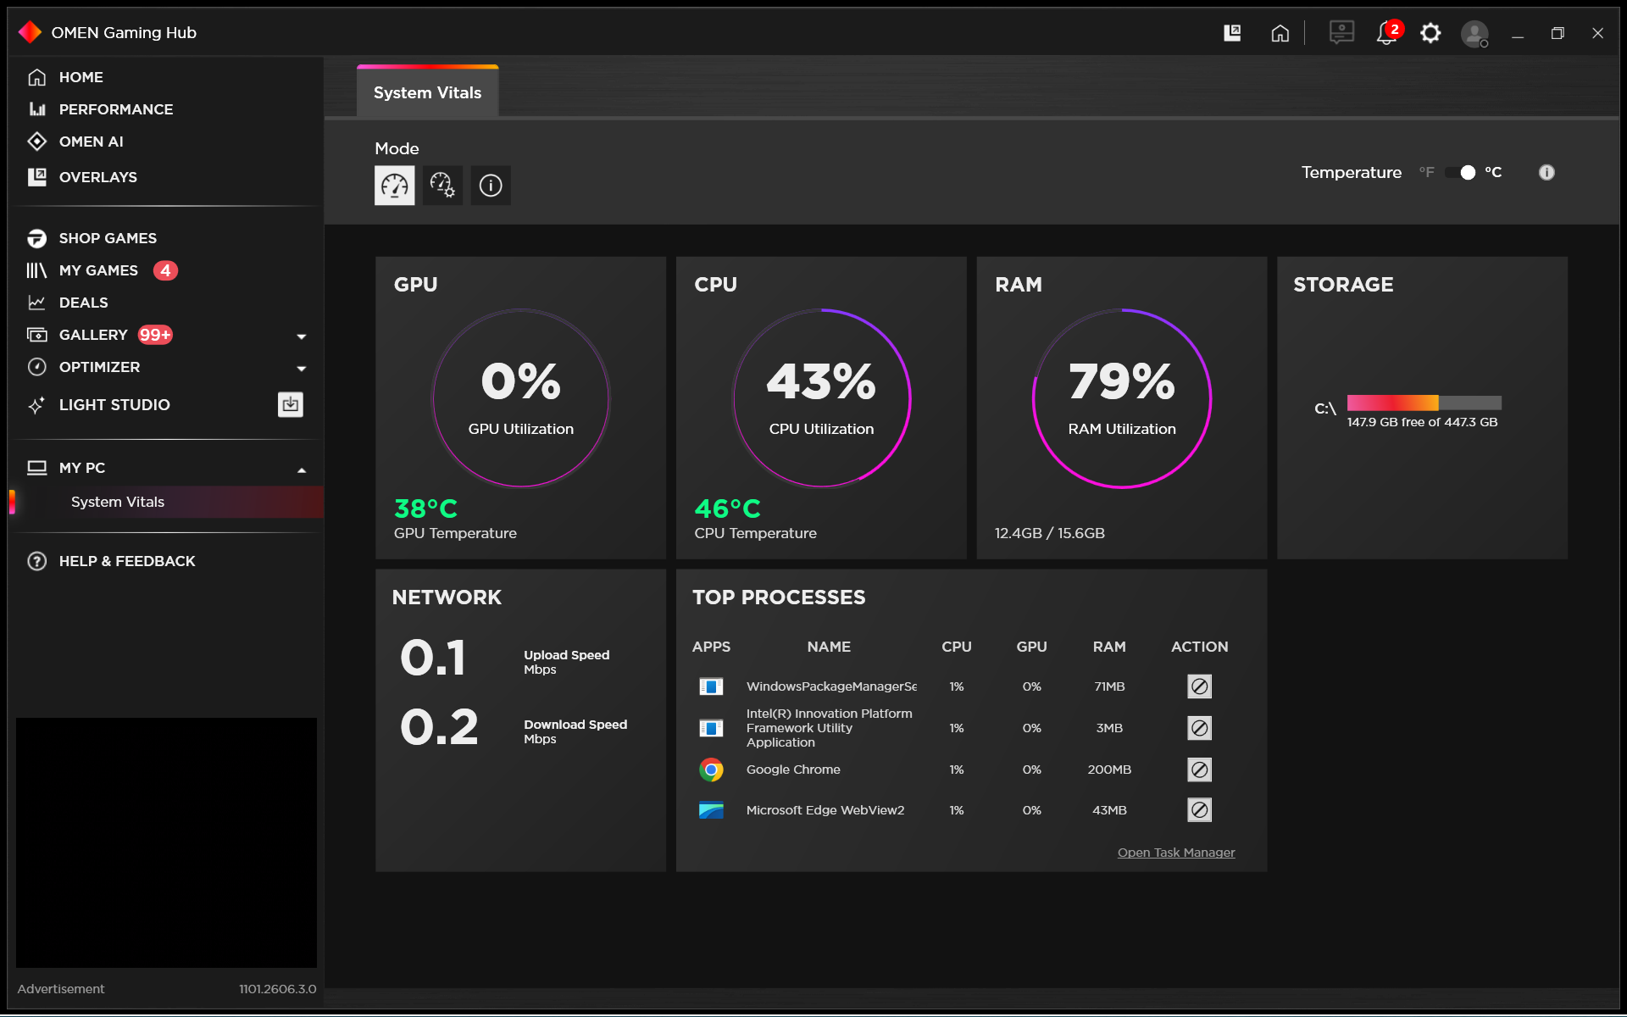
Task: Open the user profile avatar
Action: click(1474, 33)
